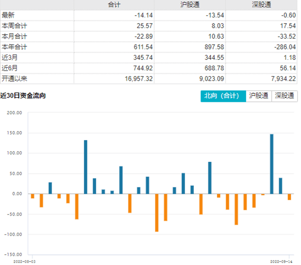
Task: Click the 开通以来 row label
Action: tap(14, 79)
